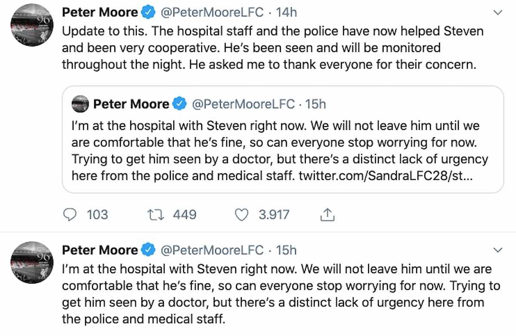Click the small avatar in quoted tweet
This screenshot has width=516, height=336.
[x=80, y=104]
